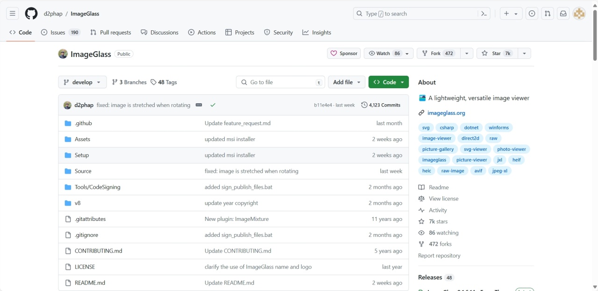
Task: Open the Source folder icon
Action: click(68, 171)
